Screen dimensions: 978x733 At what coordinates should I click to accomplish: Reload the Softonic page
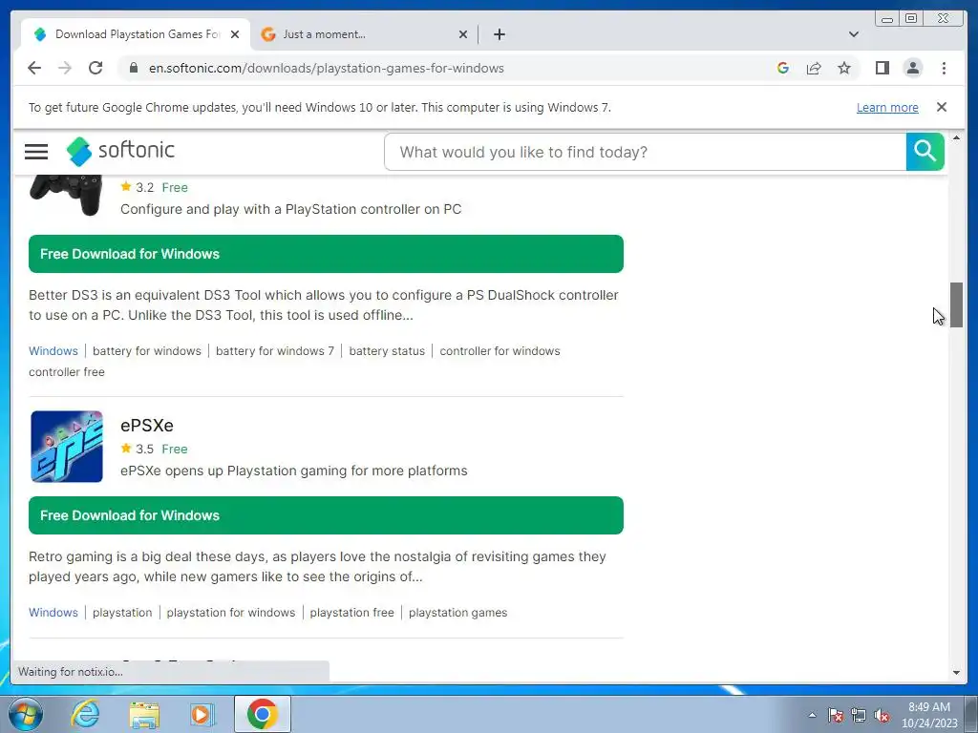click(96, 68)
